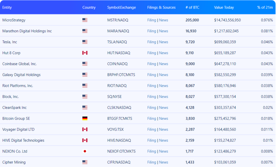Click the US flag in Tesla, Inc row
Image resolution: width=276 pixels, height=167 pixels.
[x=85, y=42]
